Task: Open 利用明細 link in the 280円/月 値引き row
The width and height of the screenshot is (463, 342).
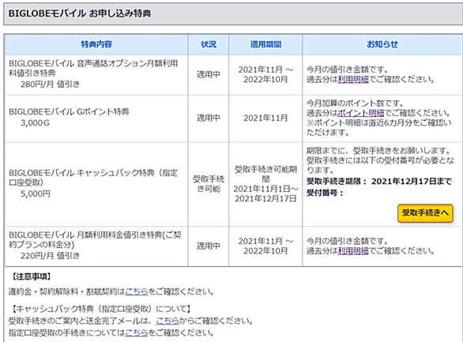Action: (x=353, y=79)
